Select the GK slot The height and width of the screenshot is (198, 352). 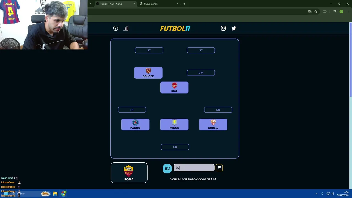175,147
